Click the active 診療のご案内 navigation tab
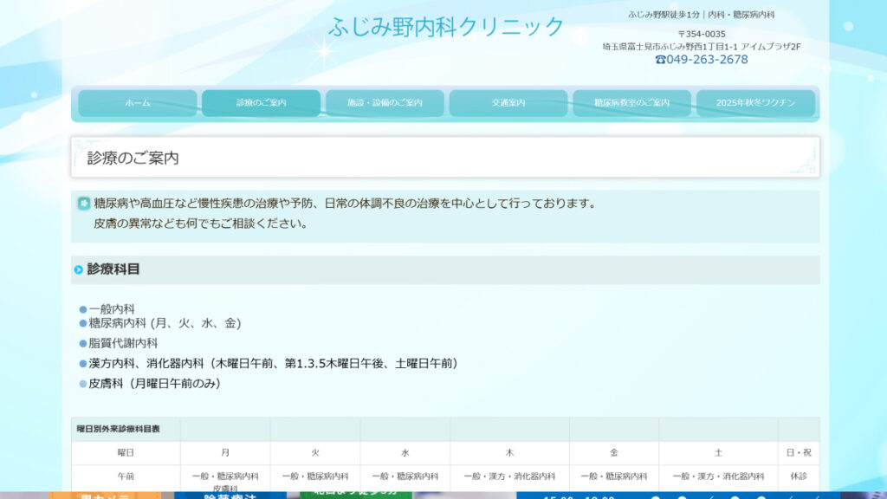The height and width of the screenshot is (499, 887). coord(261,102)
